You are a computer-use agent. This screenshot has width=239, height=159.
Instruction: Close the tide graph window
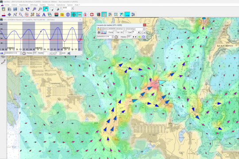click(x=80, y=19)
